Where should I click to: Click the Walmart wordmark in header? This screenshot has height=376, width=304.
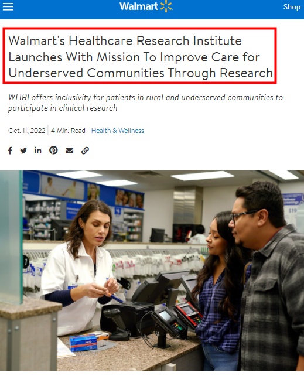[x=139, y=6]
